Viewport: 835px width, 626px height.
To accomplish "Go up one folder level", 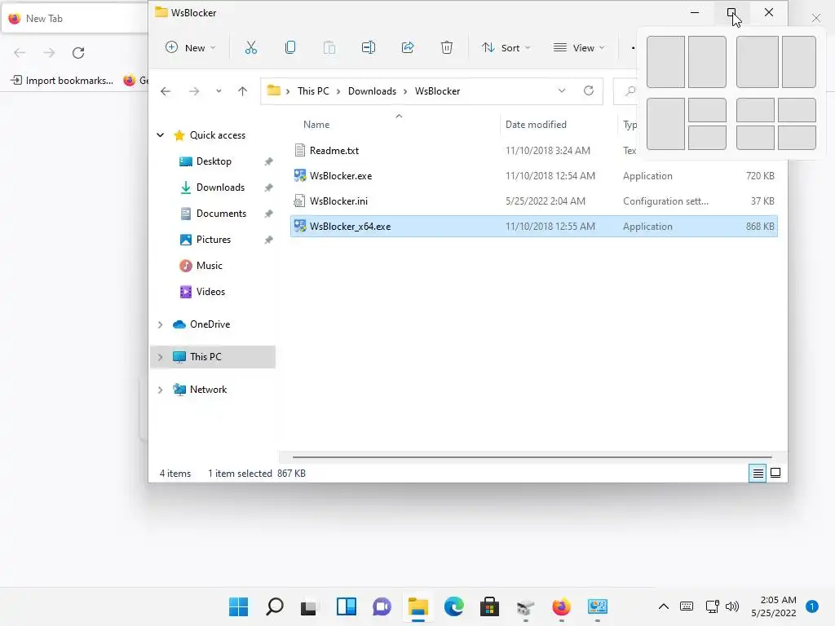I will [242, 91].
